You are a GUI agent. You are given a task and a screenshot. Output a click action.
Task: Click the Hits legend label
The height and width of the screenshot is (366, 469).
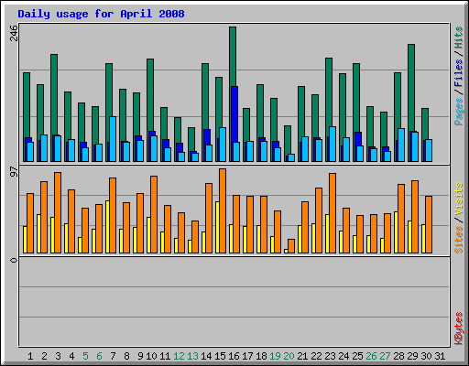pyautogui.click(x=458, y=38)
